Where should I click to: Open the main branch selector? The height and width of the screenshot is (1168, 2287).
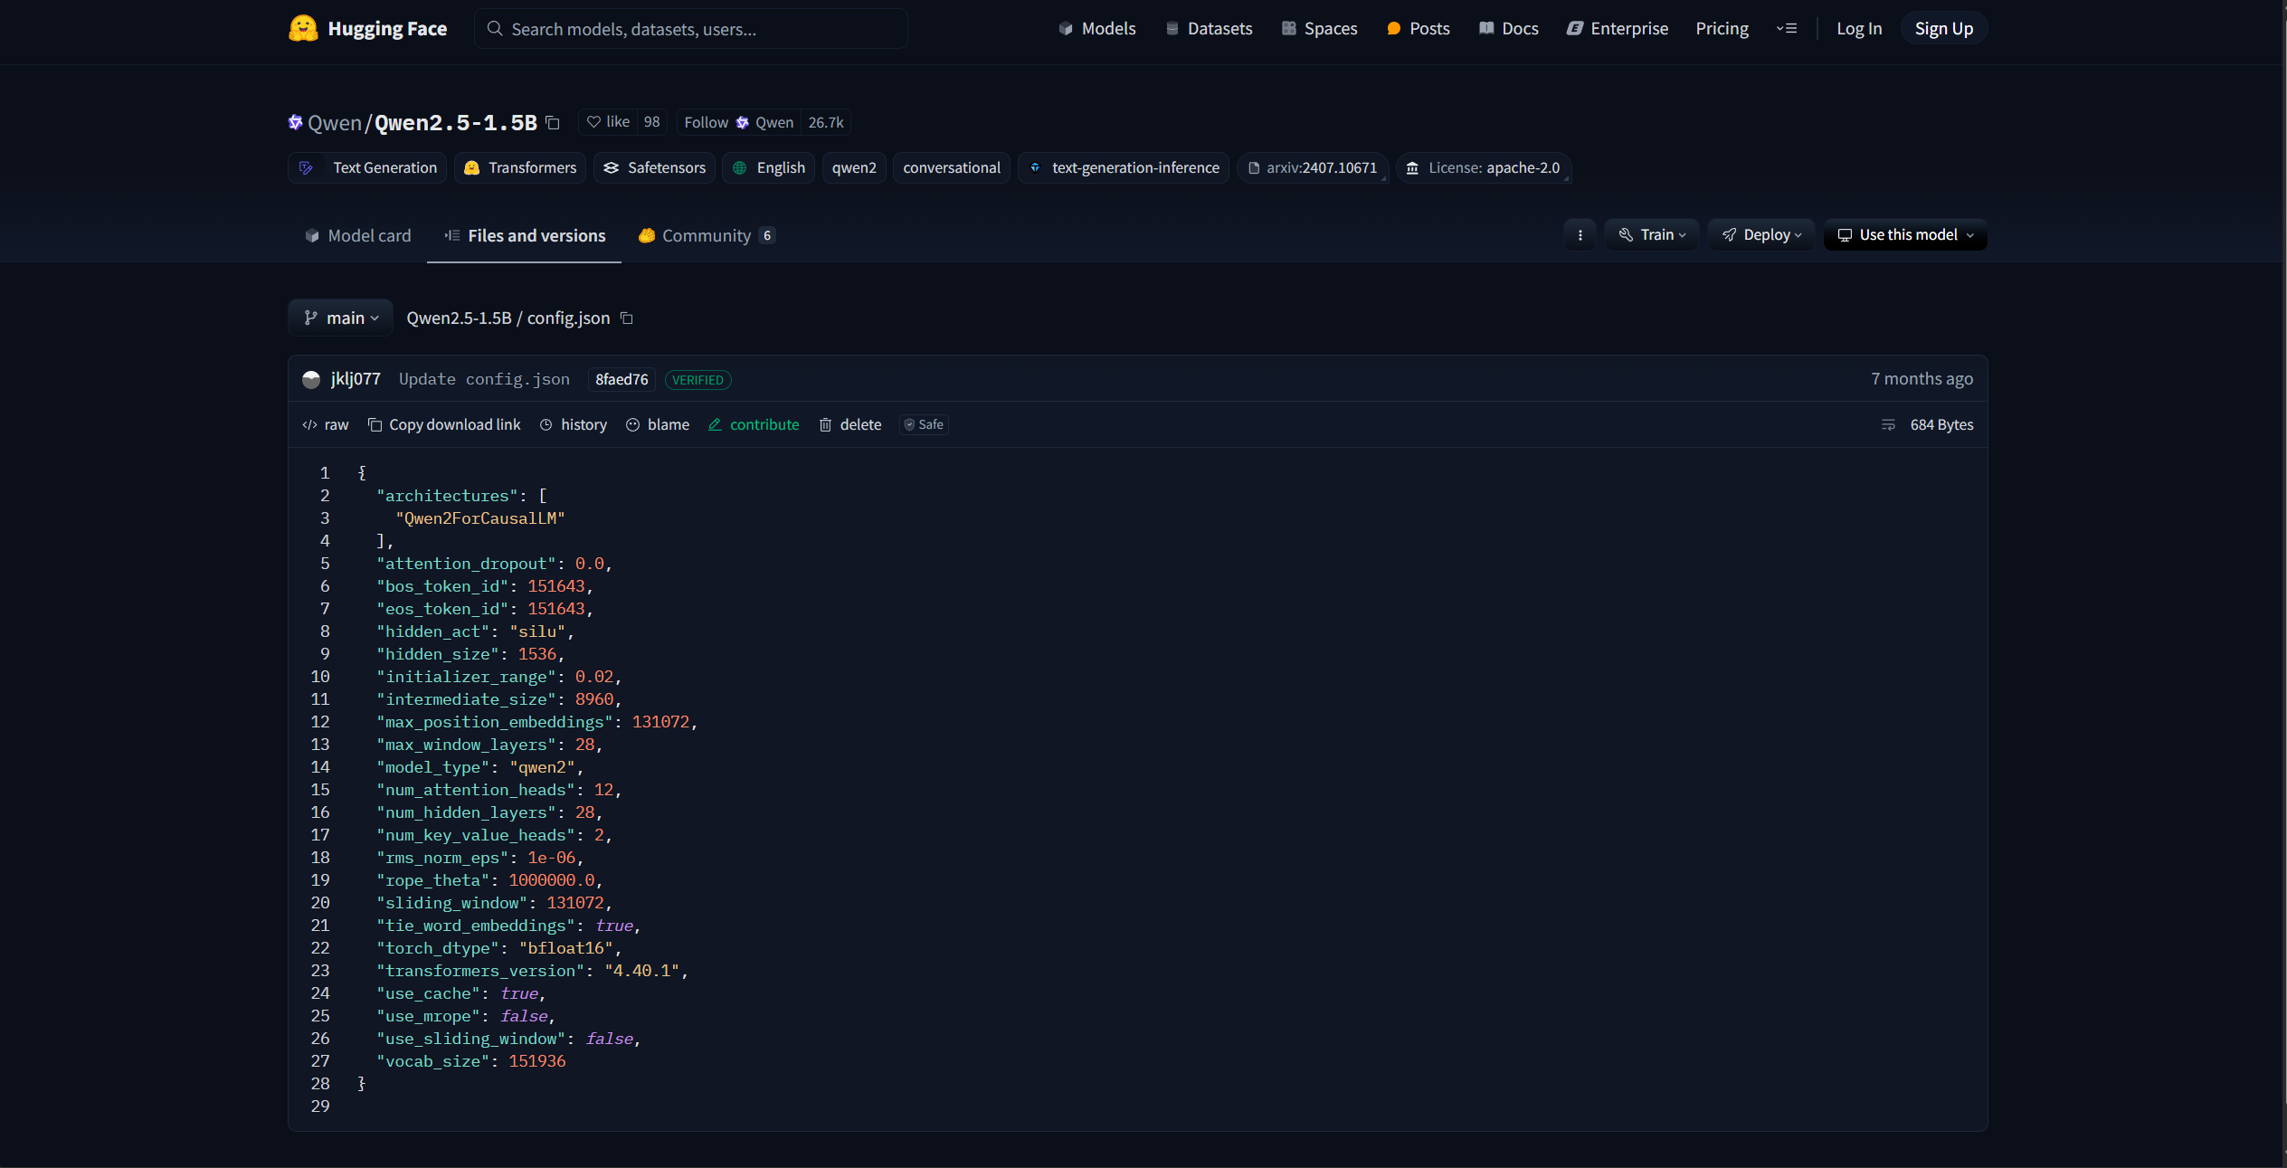(340, 318)
